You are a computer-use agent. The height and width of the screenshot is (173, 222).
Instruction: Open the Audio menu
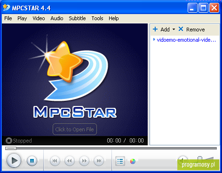click(57, 18)
